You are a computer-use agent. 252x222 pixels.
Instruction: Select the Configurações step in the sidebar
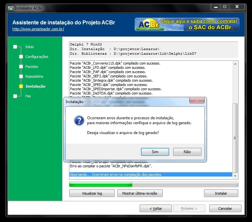tap(37, 57)
